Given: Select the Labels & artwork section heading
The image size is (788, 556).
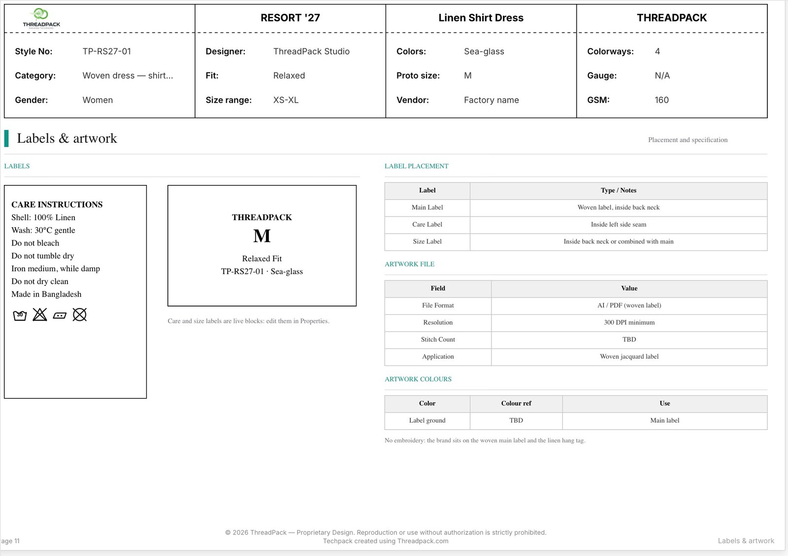Looking at the screenshot, I should [67, 138].
